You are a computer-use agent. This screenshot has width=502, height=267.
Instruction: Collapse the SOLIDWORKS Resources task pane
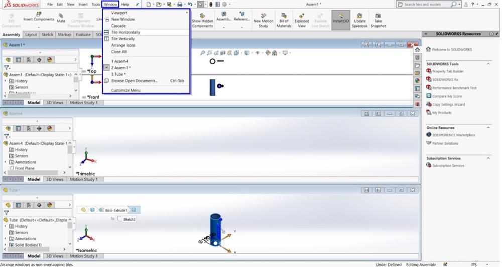point(426,34)
